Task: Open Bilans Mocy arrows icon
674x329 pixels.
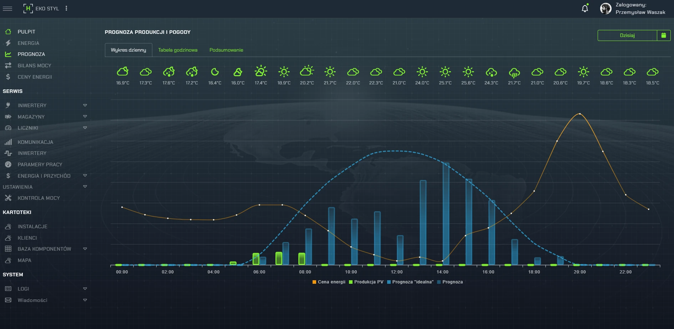Action: click(x=8, y=66)
